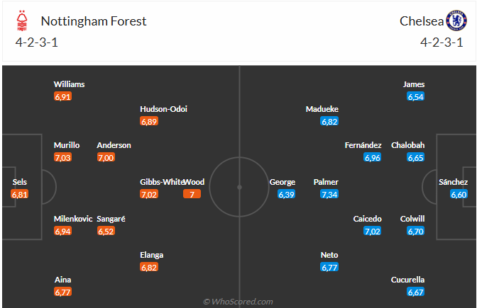
Task: Select James' 6.54 rating badge
Action: pos(416,96)
